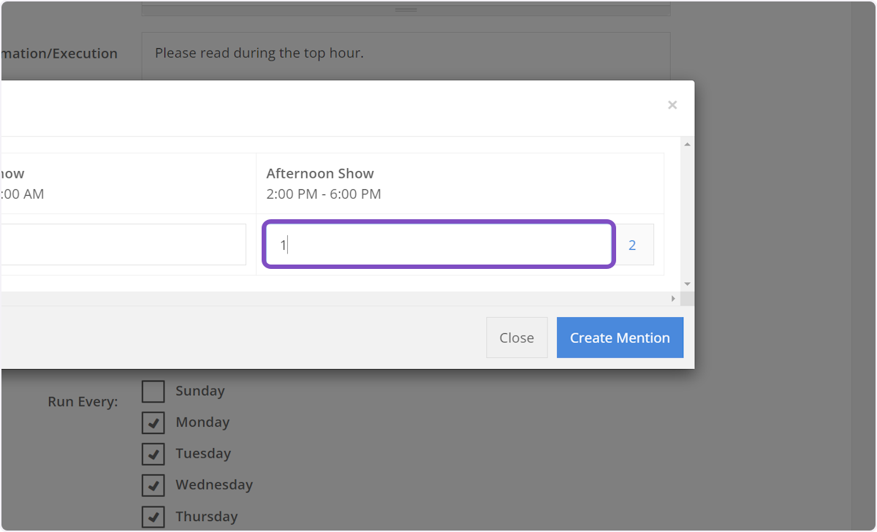The width and height of the screenshot is (877, 532).
Task: Click the text area containing 'Please read during the top hour.'
Action: coord(406,56)
